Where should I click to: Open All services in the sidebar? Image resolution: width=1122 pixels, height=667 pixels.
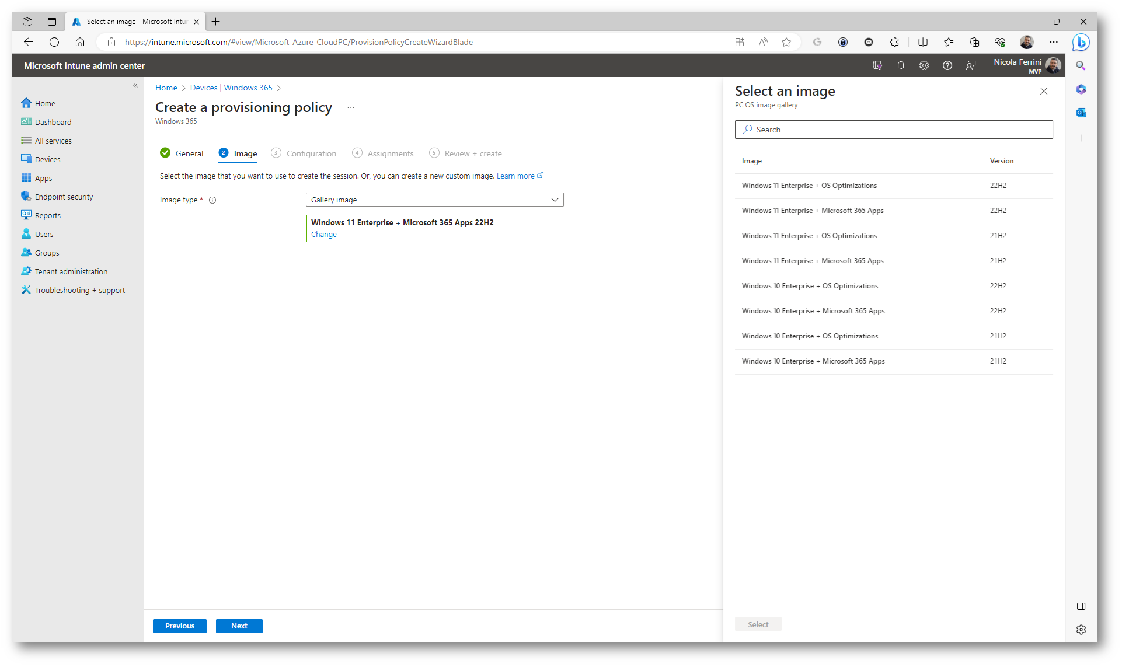(47, 141)
